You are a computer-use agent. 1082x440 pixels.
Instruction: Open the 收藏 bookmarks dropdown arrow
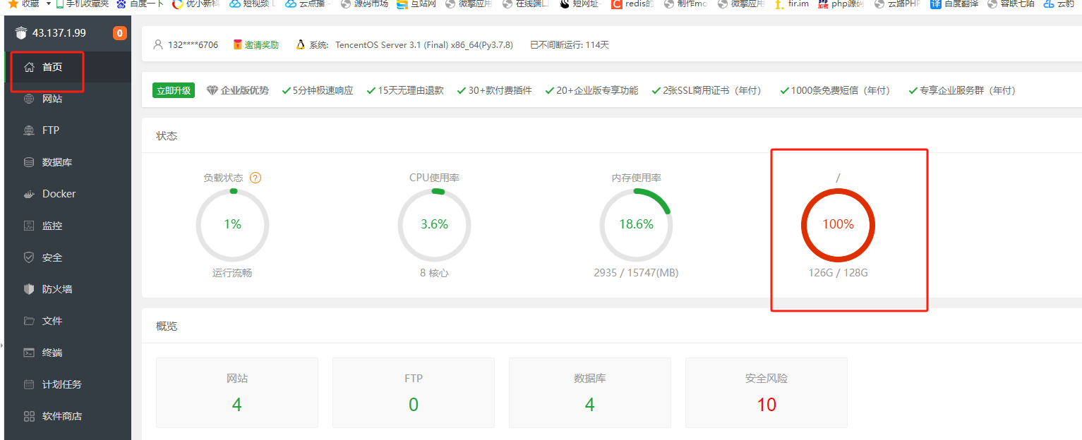coord(49,4)
